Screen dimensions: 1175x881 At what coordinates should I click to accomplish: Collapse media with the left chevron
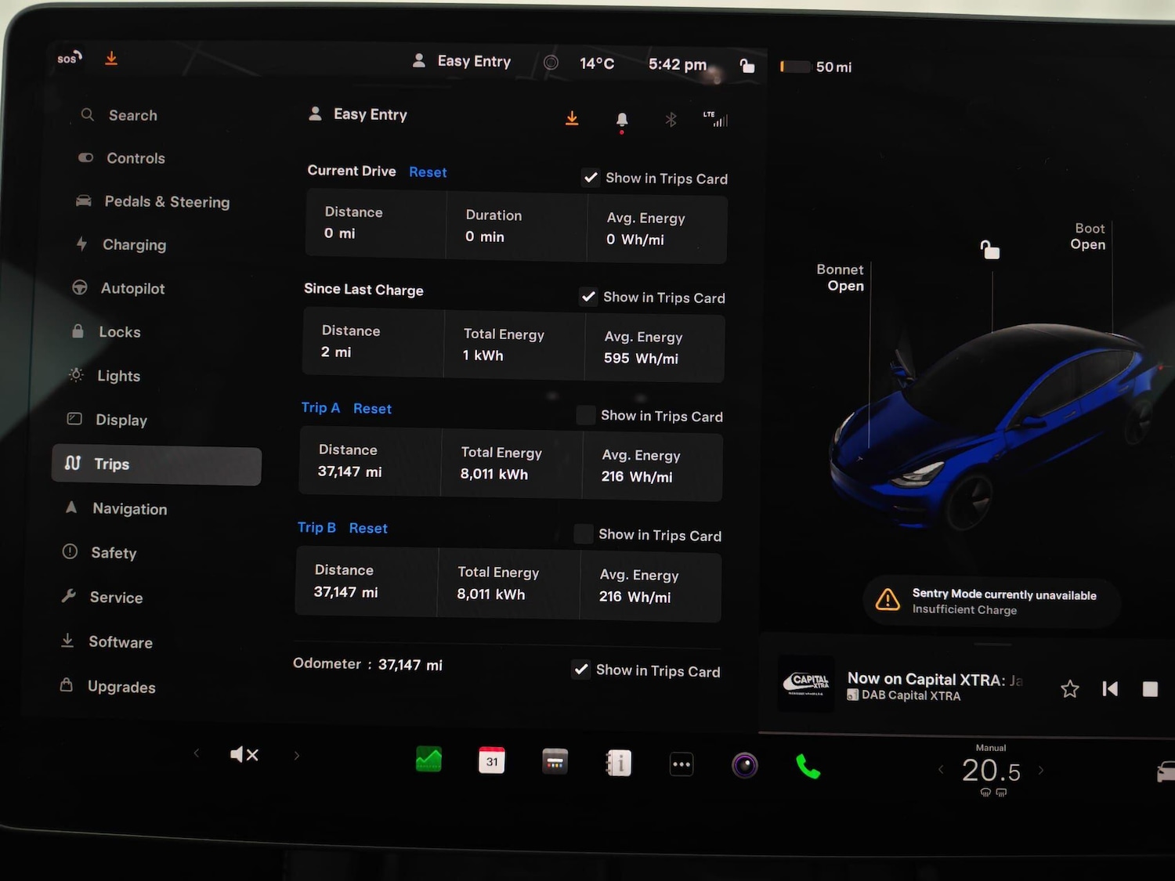click(x=197, y=754)
